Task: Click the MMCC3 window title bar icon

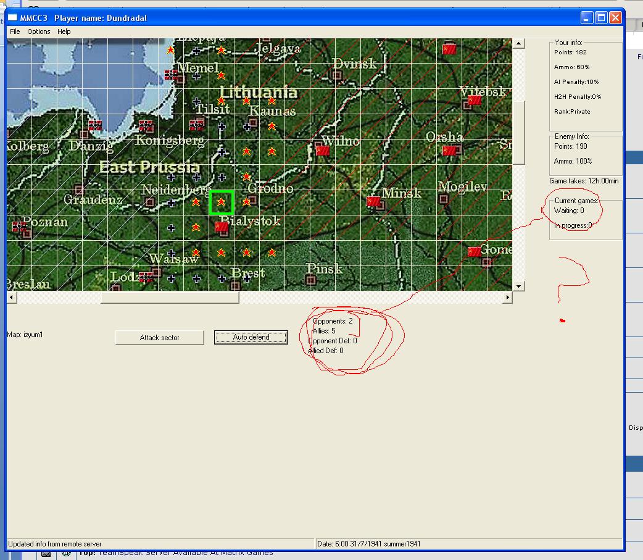Action: [13, 18]
